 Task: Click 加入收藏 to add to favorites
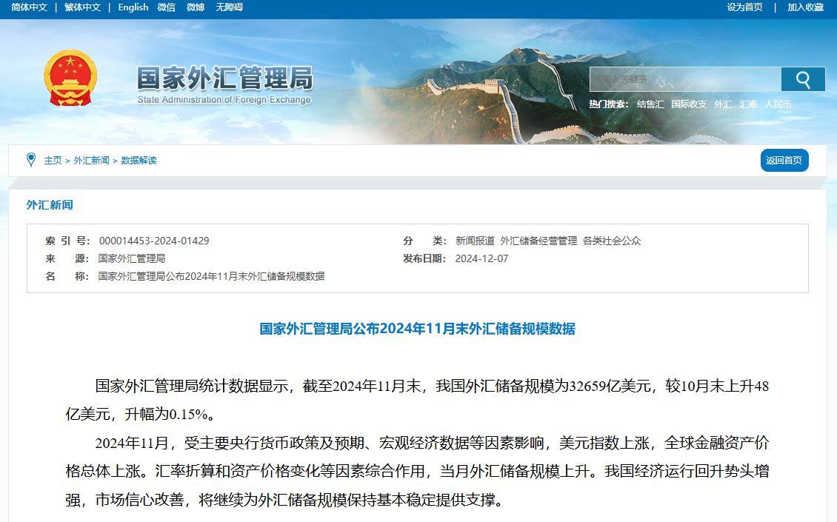coord(804,7)
